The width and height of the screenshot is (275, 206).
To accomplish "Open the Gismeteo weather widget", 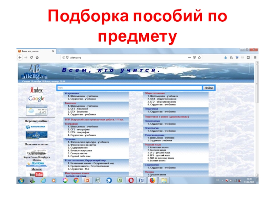I will (36, 110).
